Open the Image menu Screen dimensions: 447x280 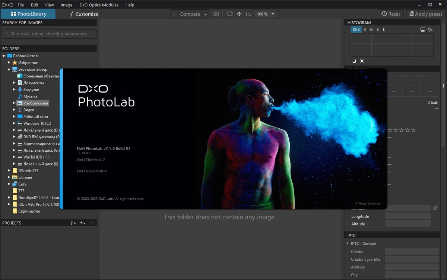[x=66, y=5]
